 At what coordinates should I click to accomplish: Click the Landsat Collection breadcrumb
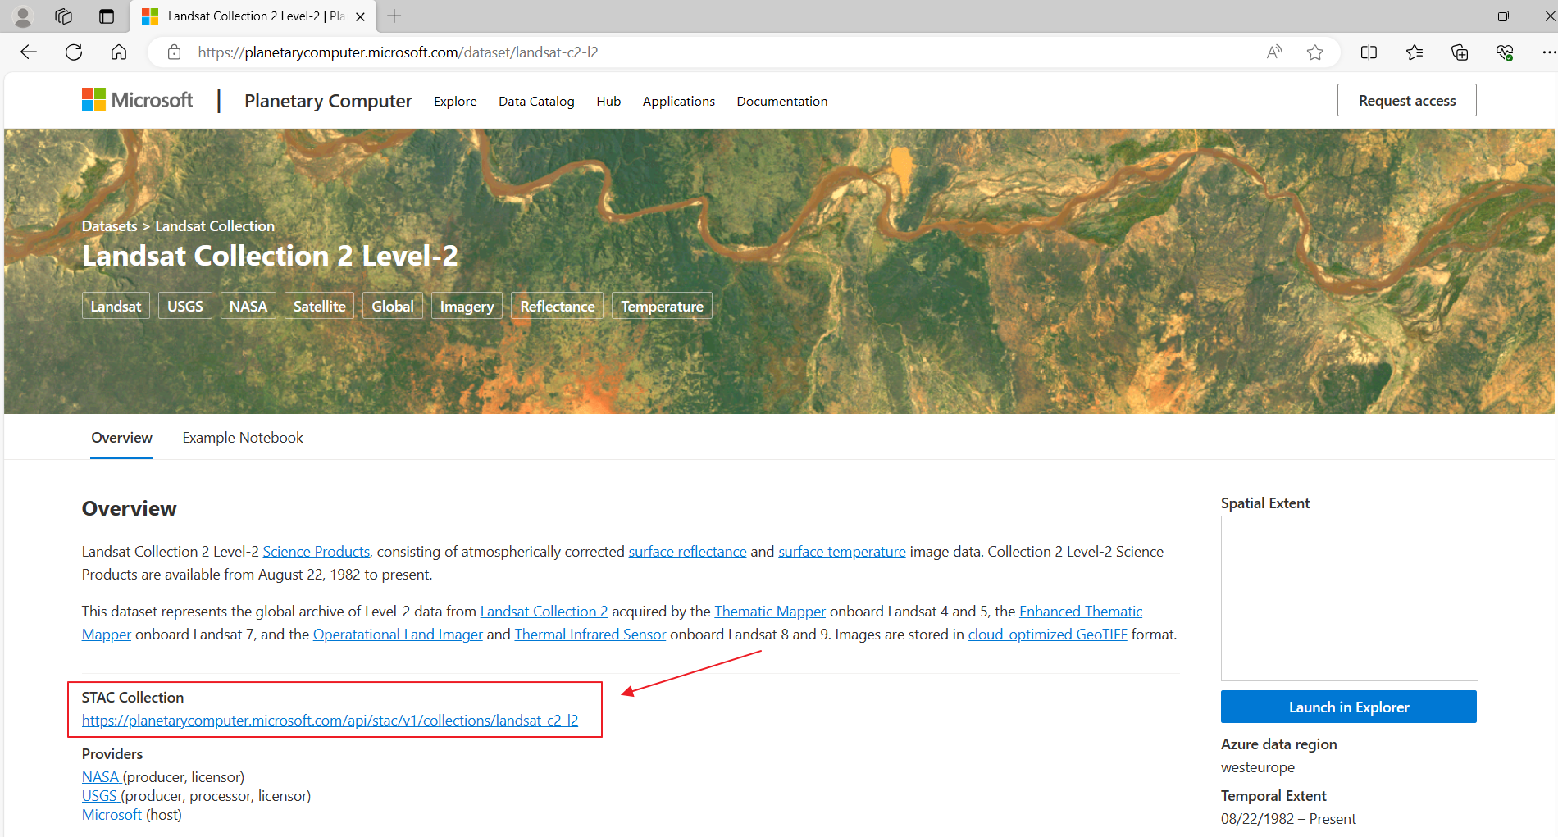[x=215, y=225]
